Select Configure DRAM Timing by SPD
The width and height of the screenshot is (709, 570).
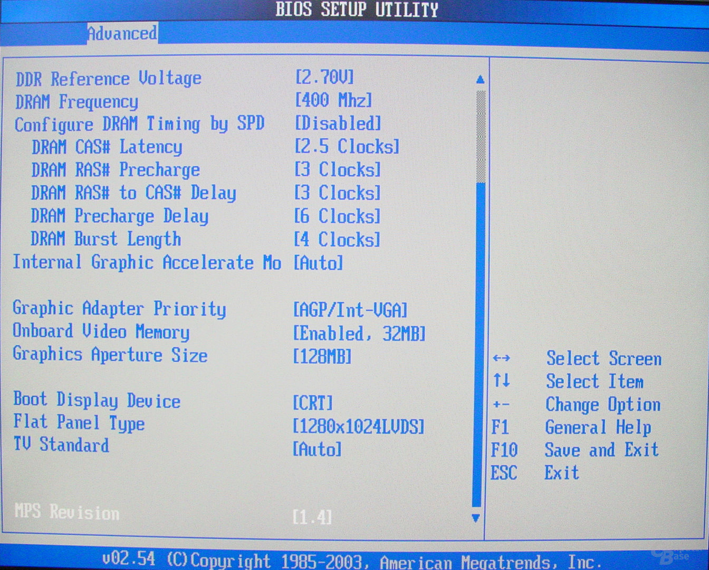(x=139, y=125)
